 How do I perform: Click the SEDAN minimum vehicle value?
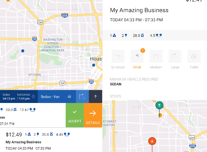tap(115, 84)
